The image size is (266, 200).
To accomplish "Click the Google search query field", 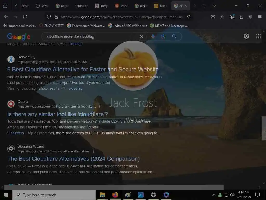I will click(92, 36).
